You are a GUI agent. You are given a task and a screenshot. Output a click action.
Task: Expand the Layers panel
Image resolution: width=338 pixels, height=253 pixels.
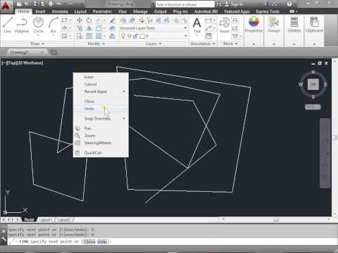[154, 44]
